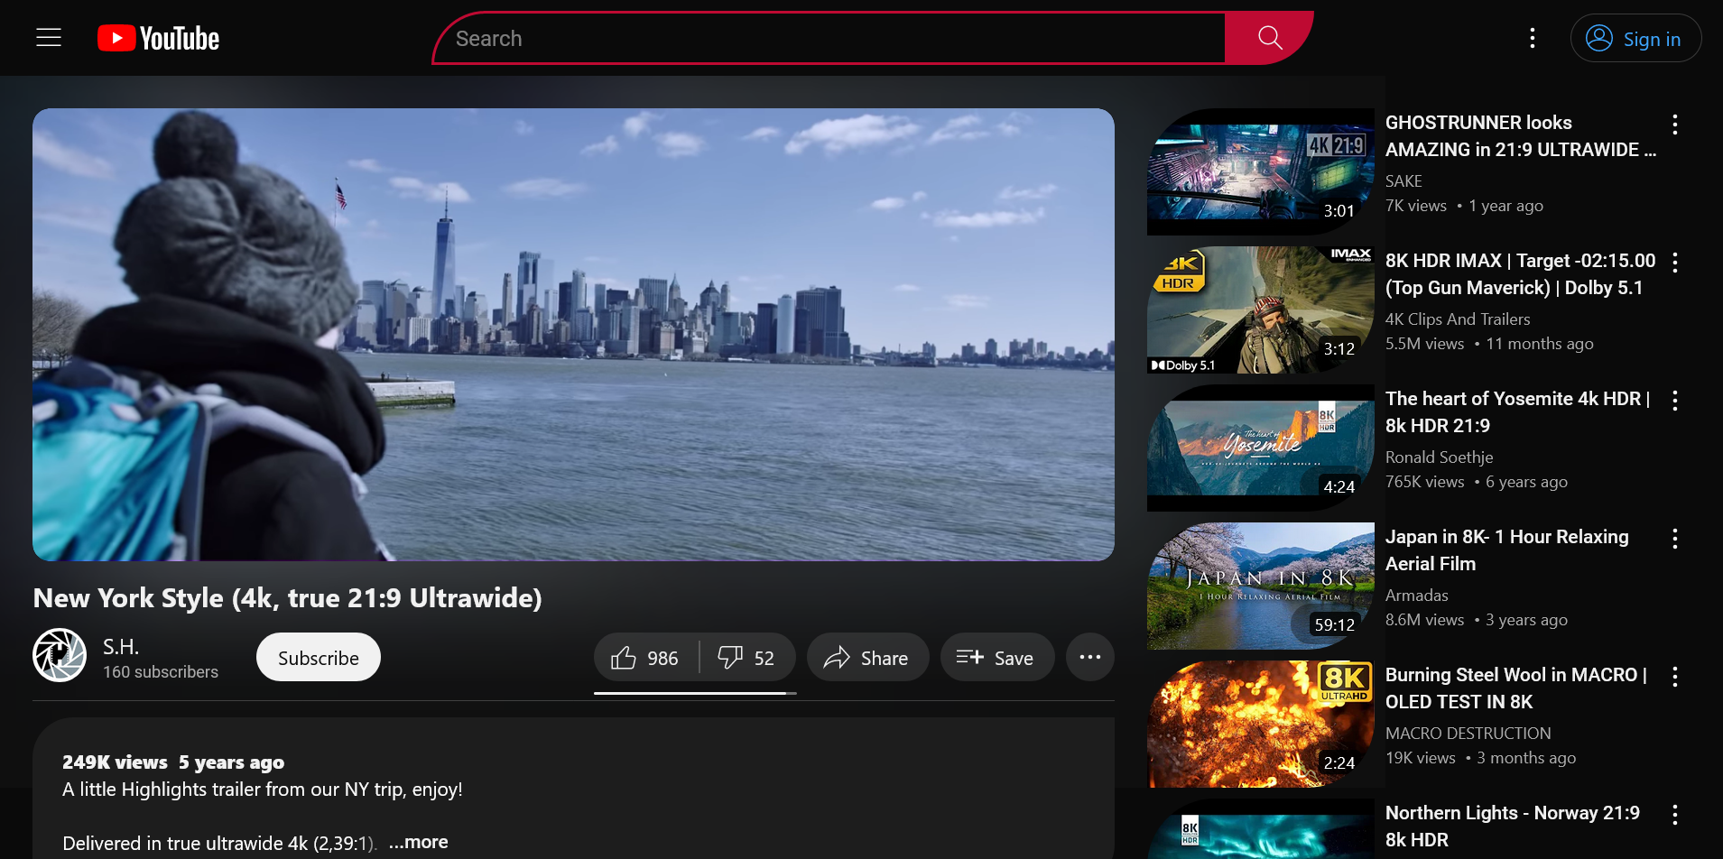Visit the Armadas channel
Screen dimensions: 1723x859
[x=1416, y=596]
